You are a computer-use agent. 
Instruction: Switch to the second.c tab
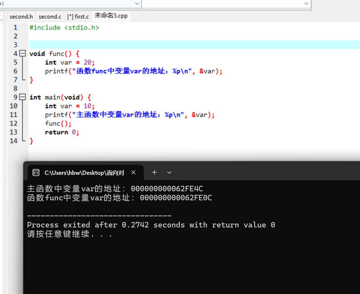point(50,16)
